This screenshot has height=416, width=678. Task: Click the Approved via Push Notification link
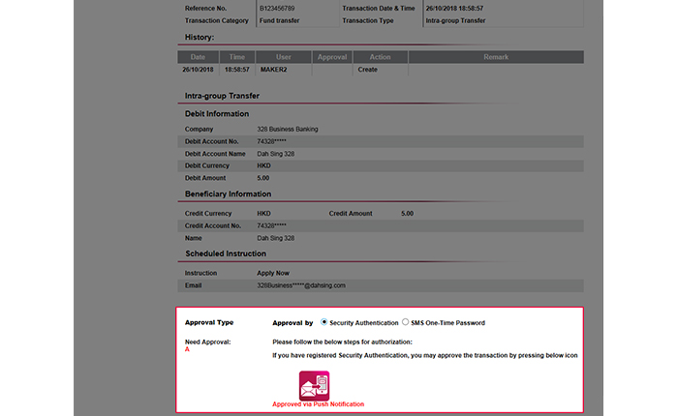coord(319,404)
